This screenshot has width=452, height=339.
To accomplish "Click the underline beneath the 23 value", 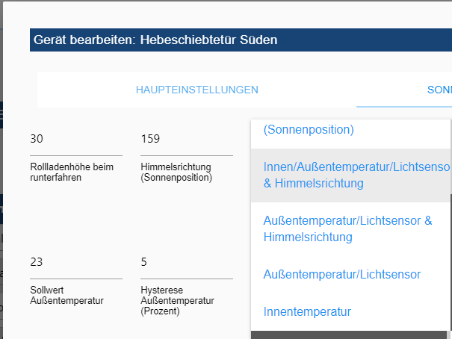I will (x=76, y=279).
